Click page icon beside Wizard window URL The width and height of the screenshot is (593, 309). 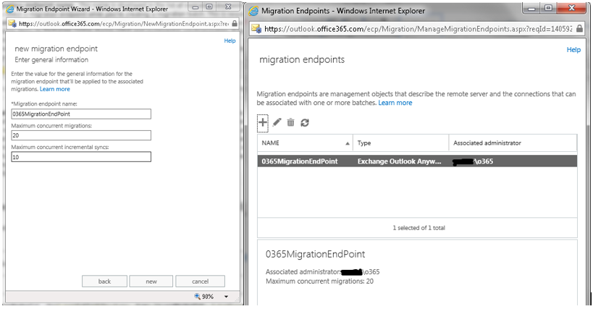click(x=12, y=23)
